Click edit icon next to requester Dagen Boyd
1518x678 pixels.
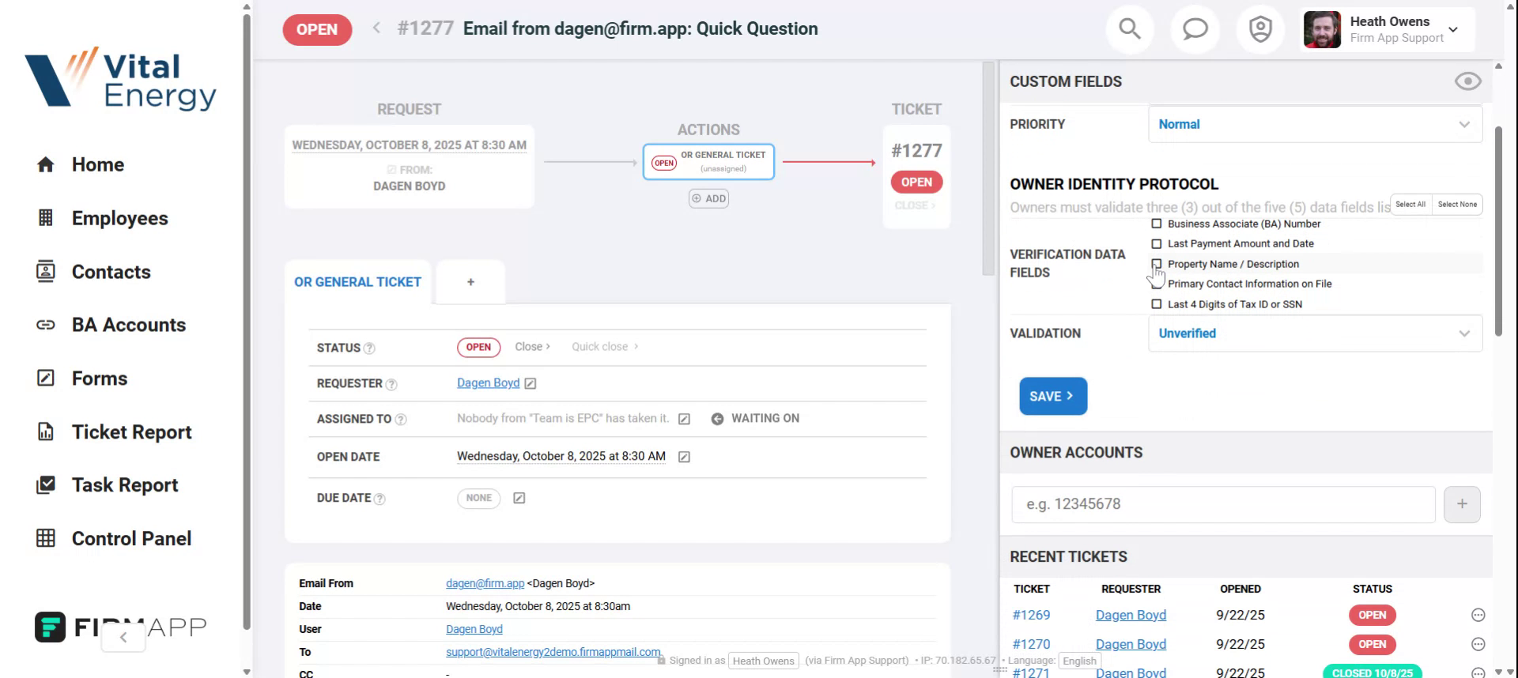point(531,383)
